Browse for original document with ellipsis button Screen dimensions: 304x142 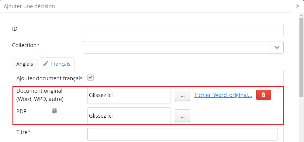[182, 95]
